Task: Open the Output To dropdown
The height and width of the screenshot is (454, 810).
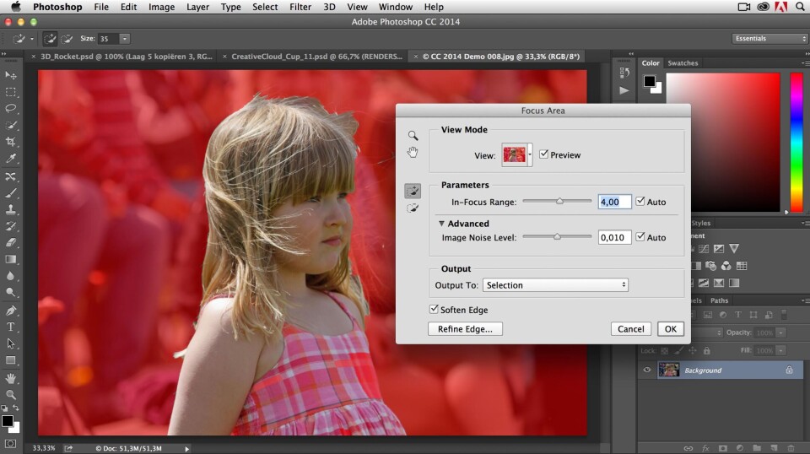Action: 555,285
